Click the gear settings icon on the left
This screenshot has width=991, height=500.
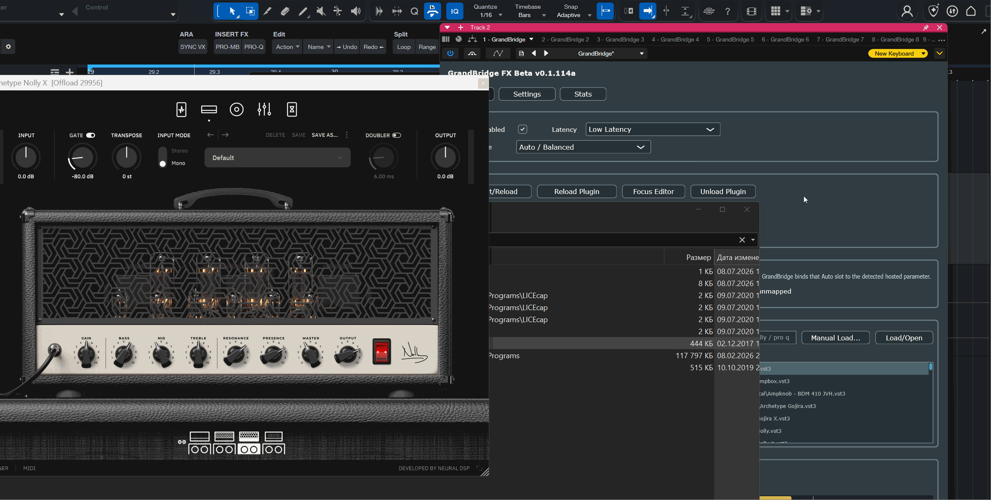coord(8,46)
